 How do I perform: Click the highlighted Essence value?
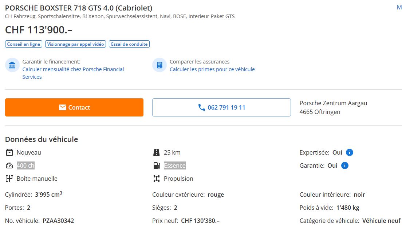174,165
